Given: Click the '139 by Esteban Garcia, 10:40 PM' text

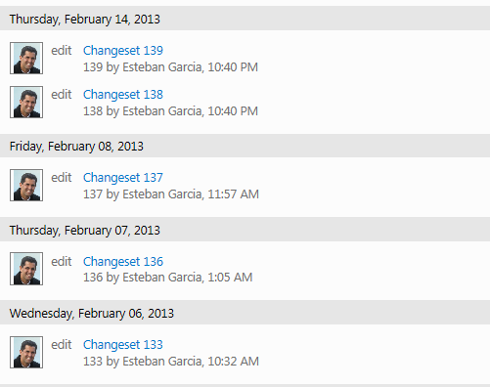Looking at the screenshot, I should (x=170, y=67).
